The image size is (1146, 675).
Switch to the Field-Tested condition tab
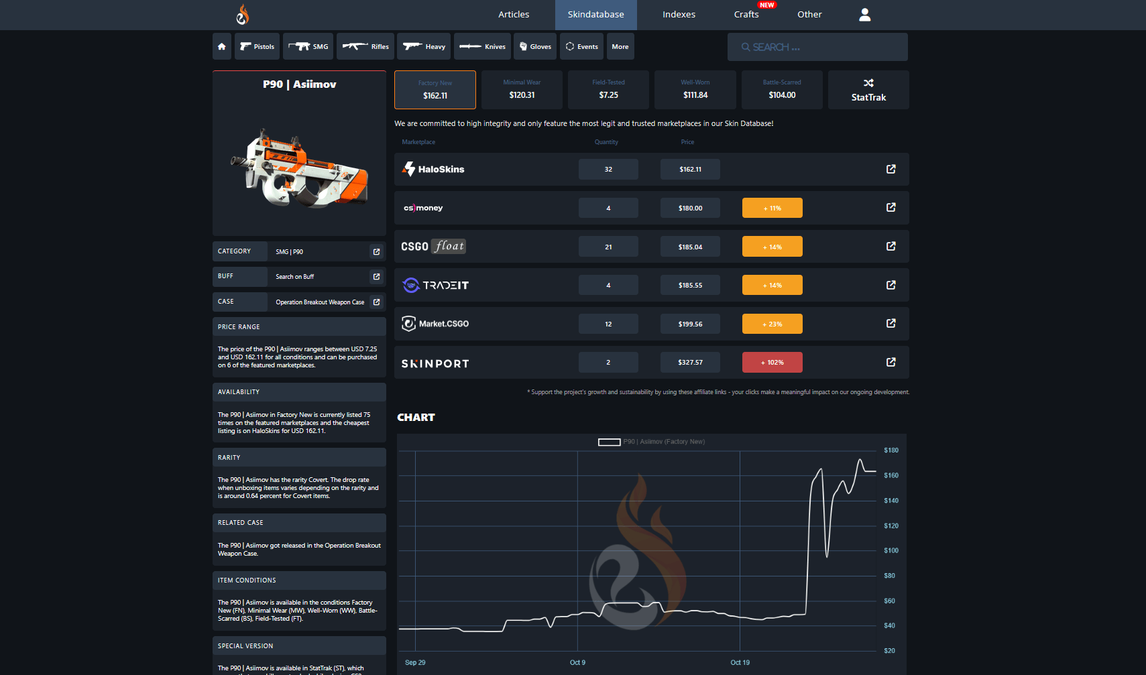608,89
